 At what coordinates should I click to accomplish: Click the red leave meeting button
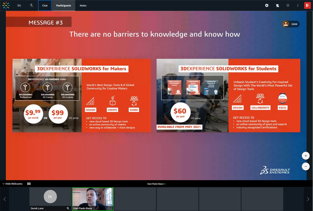pyautogui.click(x=307, y=5)
